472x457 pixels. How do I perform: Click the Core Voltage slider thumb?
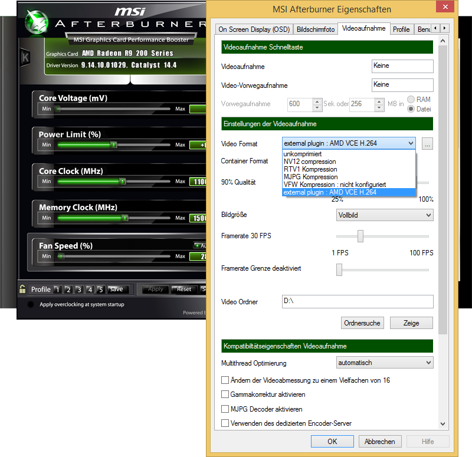[58, 109]
